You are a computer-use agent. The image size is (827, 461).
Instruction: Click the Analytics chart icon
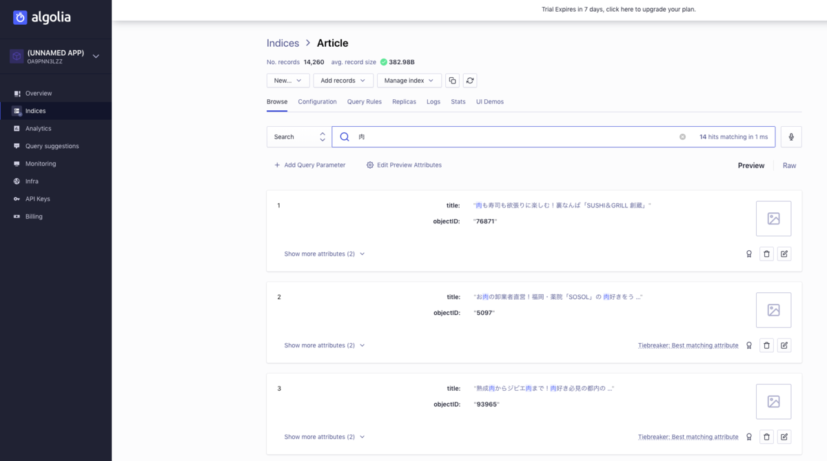[x=17, y=128]
